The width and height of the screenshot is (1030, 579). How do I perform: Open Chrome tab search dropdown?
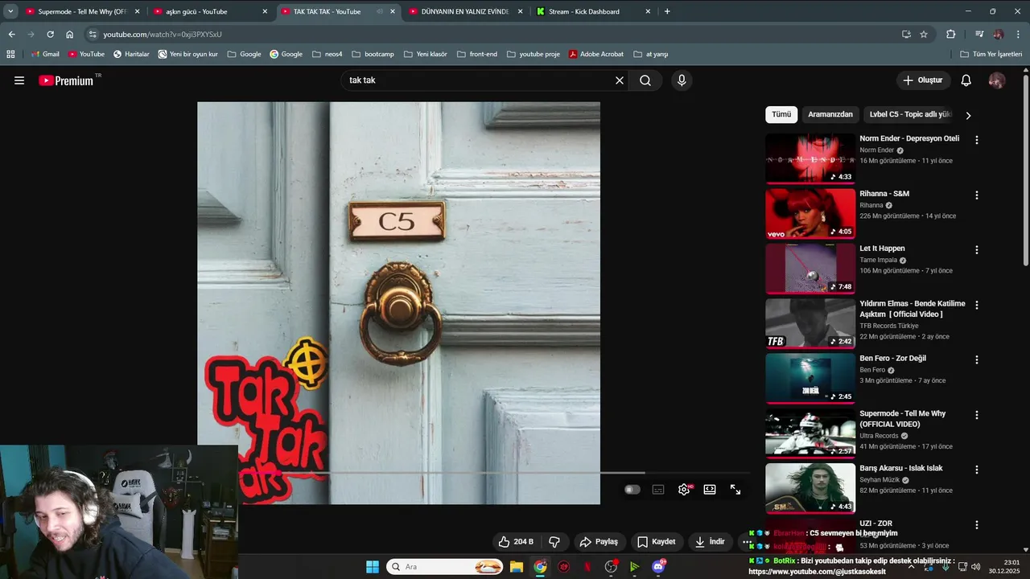point(10,11)
